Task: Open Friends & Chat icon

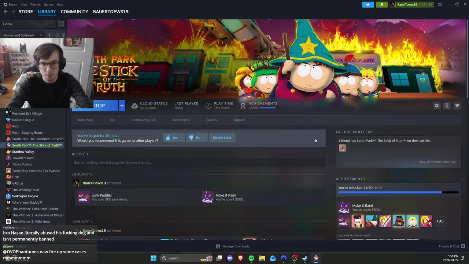Action: 463,246
